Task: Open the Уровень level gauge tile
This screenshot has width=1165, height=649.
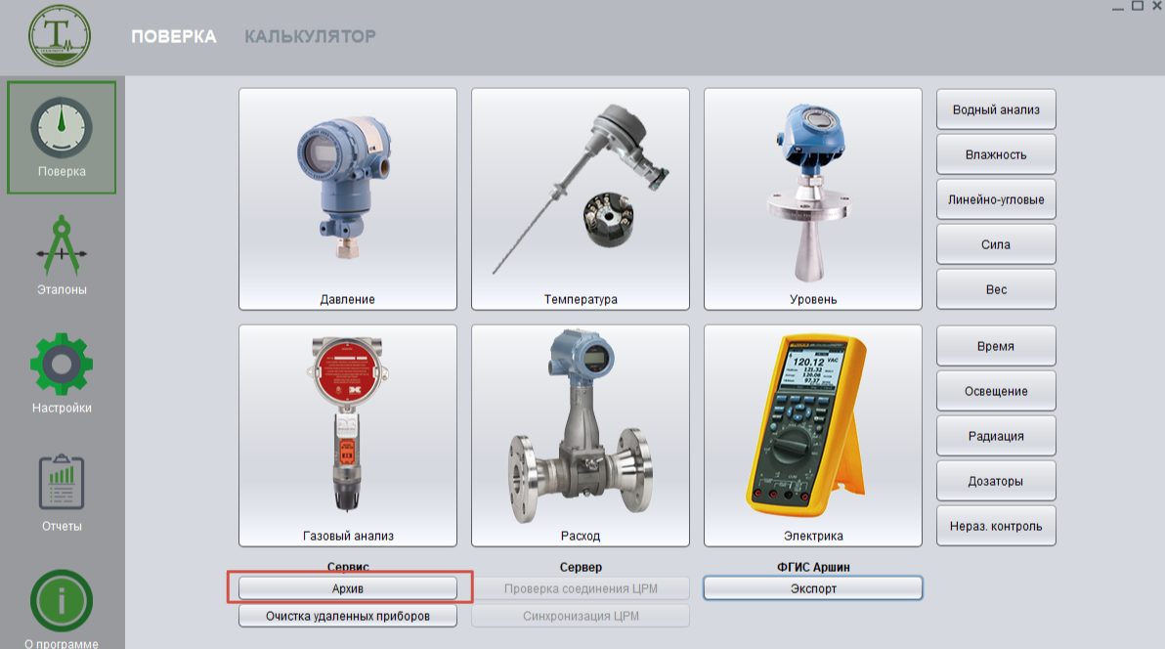Action: coord(813,199)
